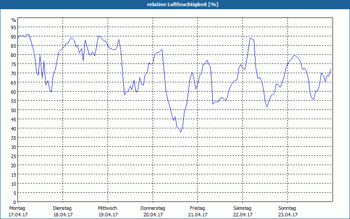Image resolution: width=350 pixels, height=219 pixels.
Task: Click the date '21.04.17'
Action: [198, 215]
